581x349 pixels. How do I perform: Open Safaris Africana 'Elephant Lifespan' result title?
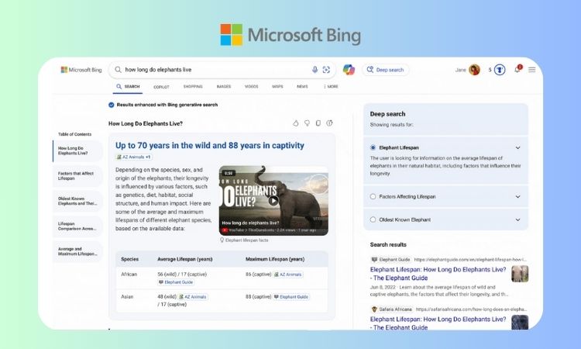point(438,323)
